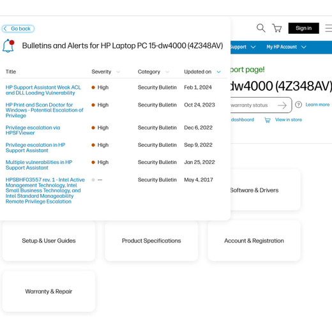Viewport: 332px width, 332px height.
Task: Click the alerts bell icon
Action: (8, 45)
